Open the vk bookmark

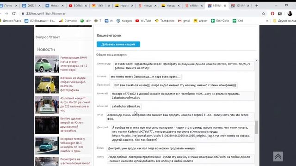(109, 21)
